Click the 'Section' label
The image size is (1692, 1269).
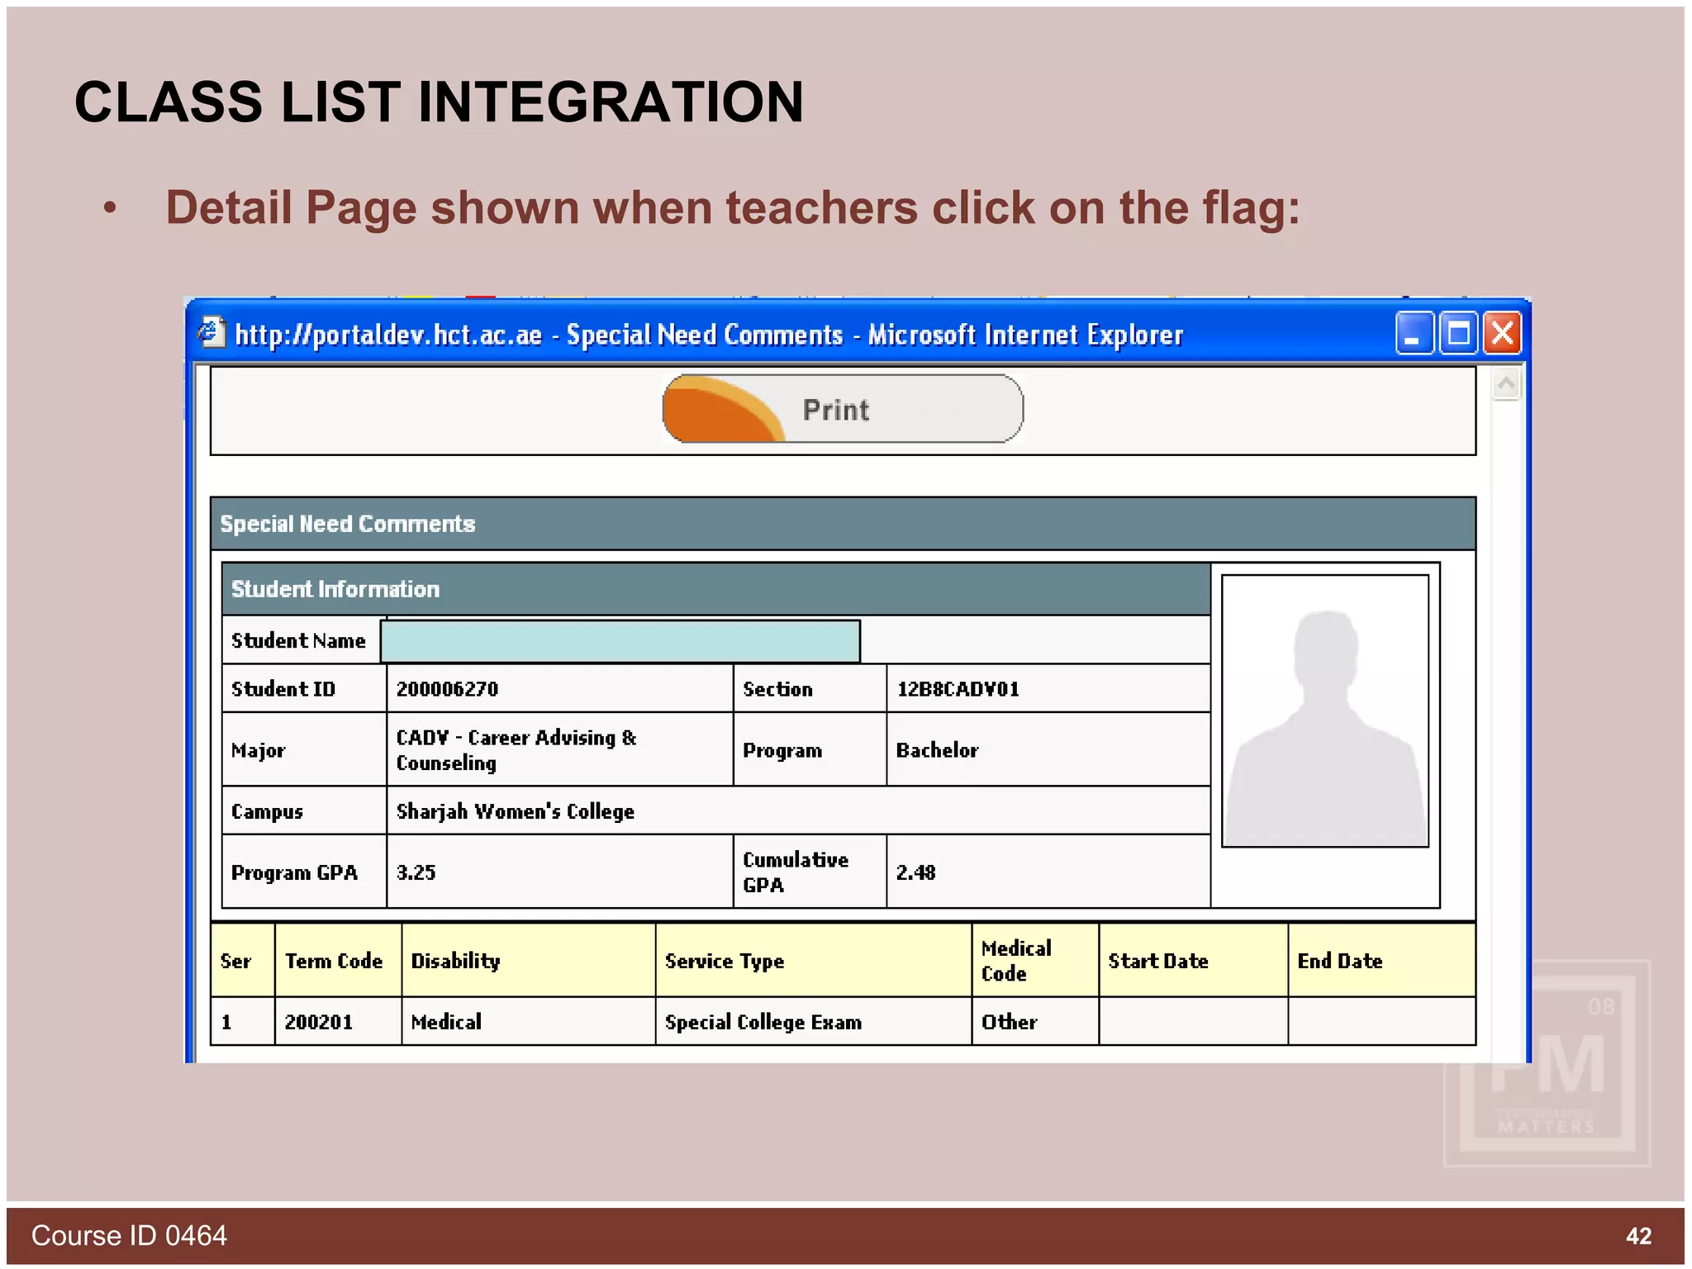(777, 689)
